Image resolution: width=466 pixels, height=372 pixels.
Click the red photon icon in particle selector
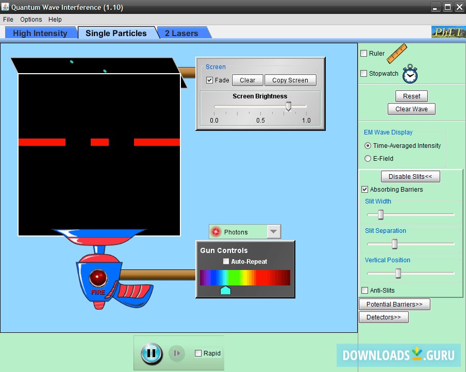[216, 232]
